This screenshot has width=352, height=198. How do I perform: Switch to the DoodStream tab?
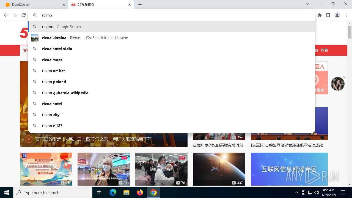tap(34, 5)
